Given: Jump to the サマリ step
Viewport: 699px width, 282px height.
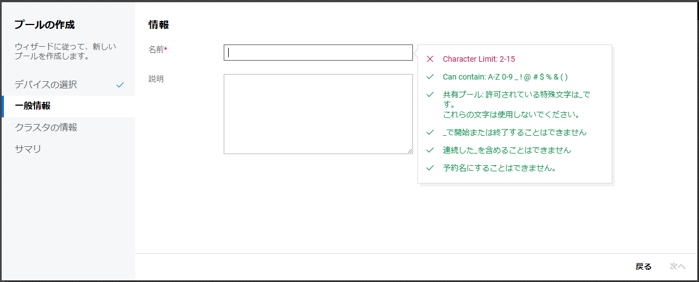Looking at the screenshot, I should [28, 149].
